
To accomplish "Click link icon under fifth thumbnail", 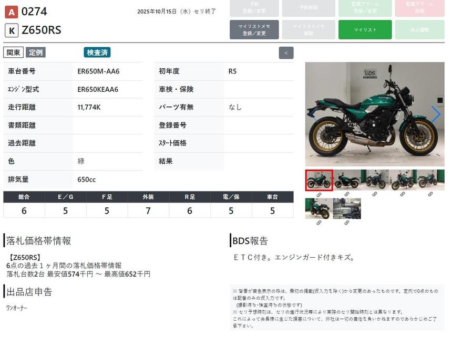I will (430, 194).
